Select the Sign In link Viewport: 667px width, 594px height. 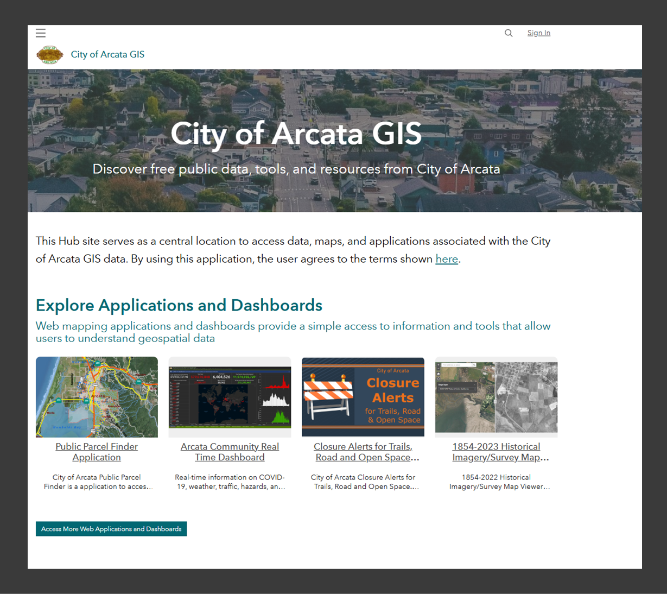point(538,33)
